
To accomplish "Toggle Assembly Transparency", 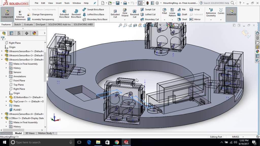I will point(41,19).
